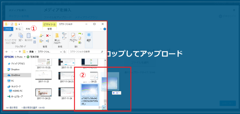
Task: Click the file list scrollbar thumb
Action: click(105, 101)
